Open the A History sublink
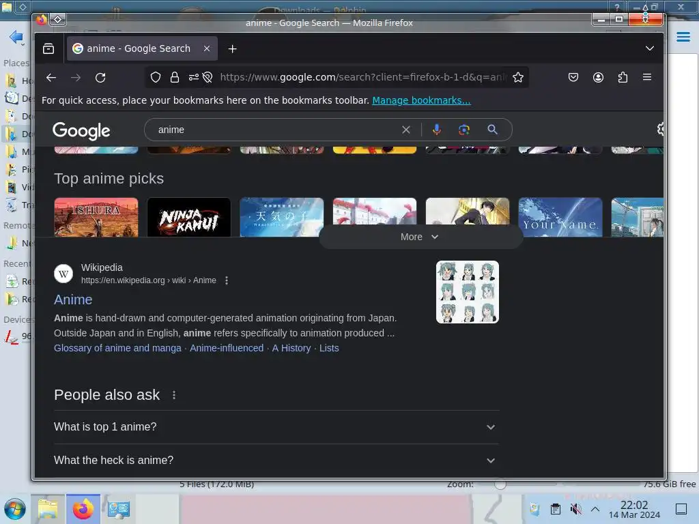The height and width of the screenshot is (524, 699). pyautogui.click(x=291, y=348)
